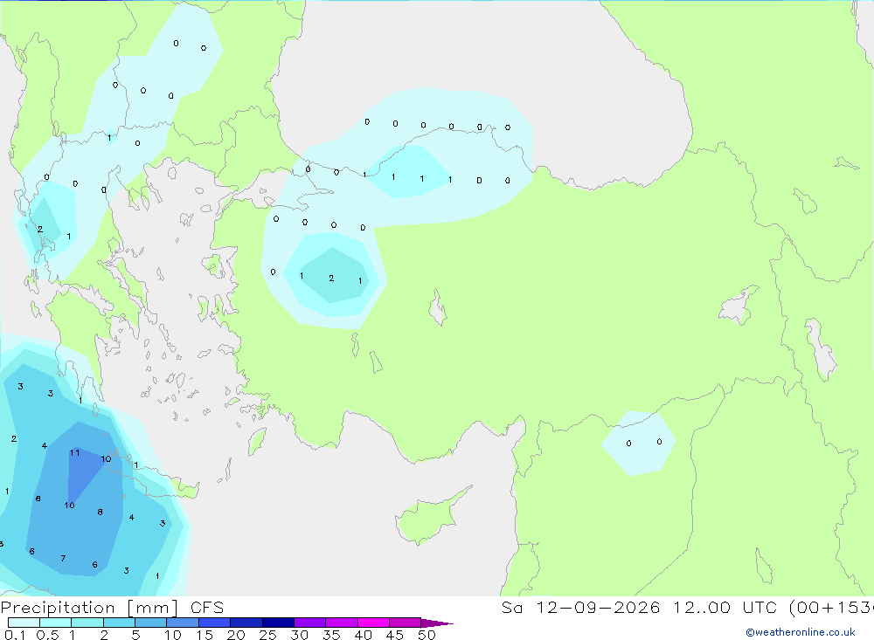874x640 pixels.
Task: Click the legend label '45'
Action: point(395,635)
